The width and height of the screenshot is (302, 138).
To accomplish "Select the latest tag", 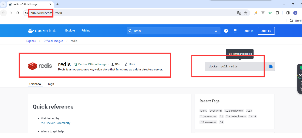I will point(203,111).
